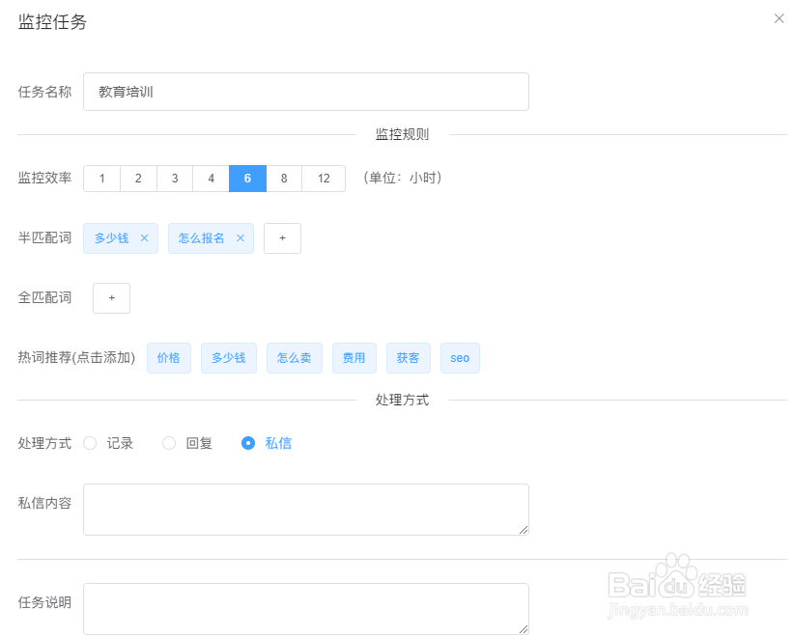Remove the 多少钱 keyword tag
The image size is (793, 638).
(144, 238)
